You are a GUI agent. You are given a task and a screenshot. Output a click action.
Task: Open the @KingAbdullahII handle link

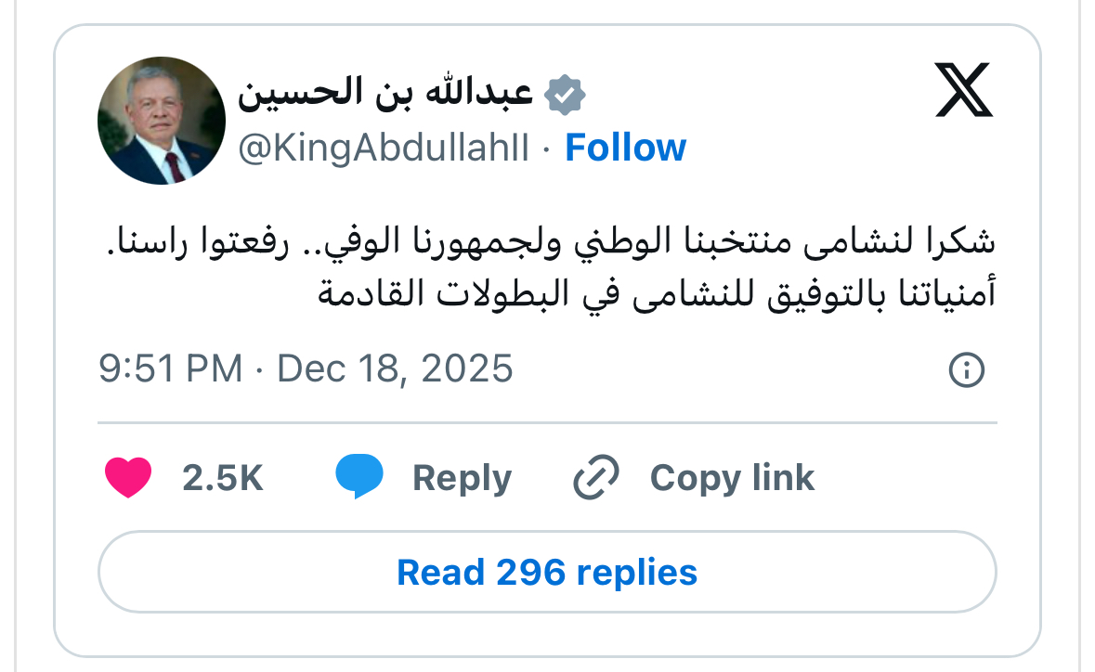(384, 149)
